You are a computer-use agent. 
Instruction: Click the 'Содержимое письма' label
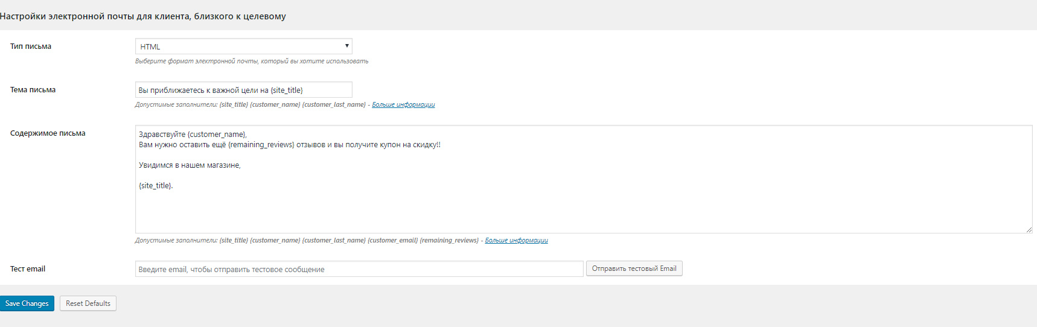click(x=48, y=133)
